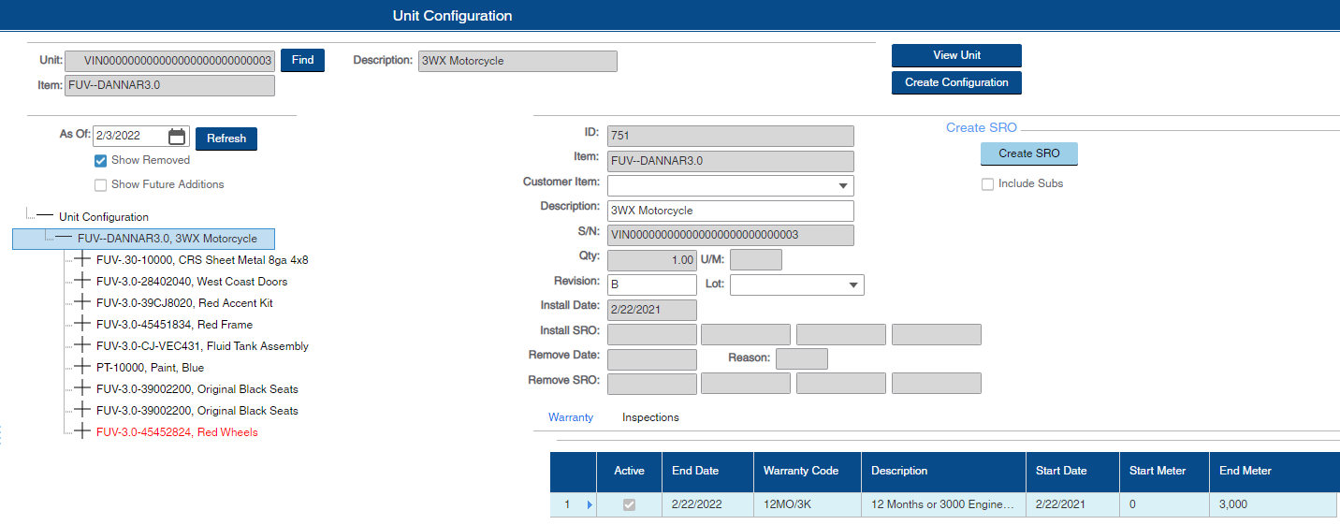Screen dimensions: 1340x525
Task: Click the Revision input field
Action: pos(651,284)
